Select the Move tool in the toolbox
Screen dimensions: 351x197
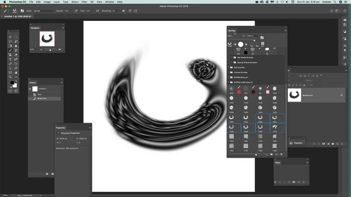10,37
